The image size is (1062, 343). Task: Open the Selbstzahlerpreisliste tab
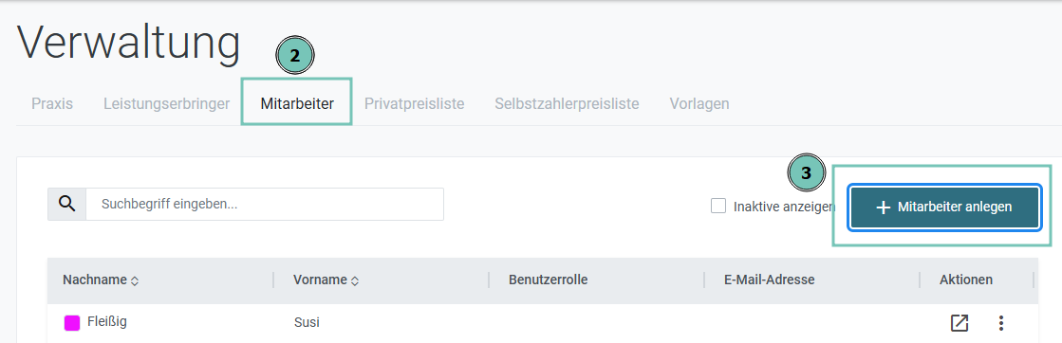567,103
